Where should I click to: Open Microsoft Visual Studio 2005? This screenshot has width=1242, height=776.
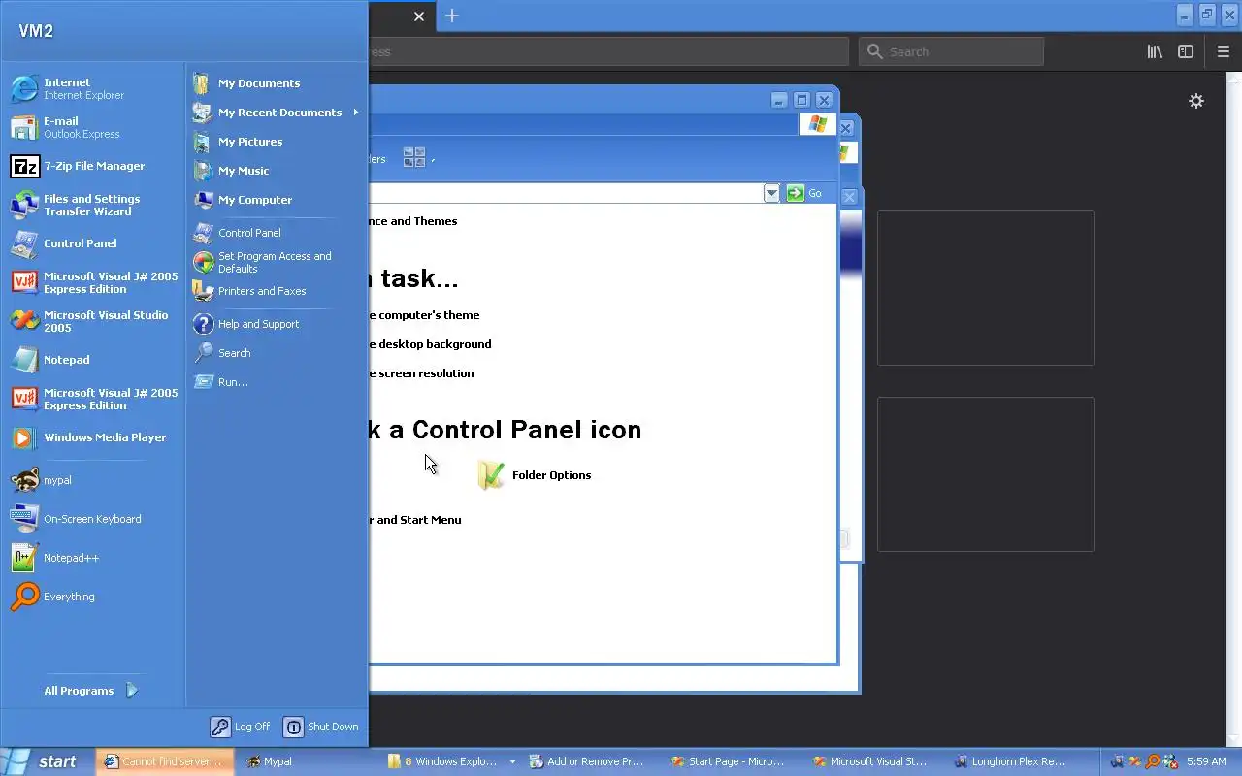click(x=92, y=321)
